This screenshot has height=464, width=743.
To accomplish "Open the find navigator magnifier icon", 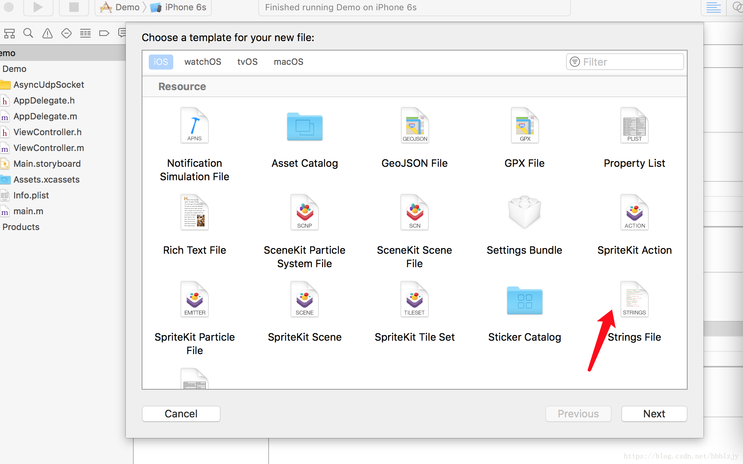I will tap(28, 33).
